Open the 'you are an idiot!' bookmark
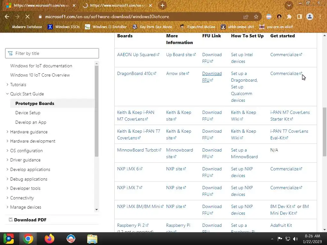Image resolution: width=327 pixels, height=245 pixels. (x=276, y=27)
